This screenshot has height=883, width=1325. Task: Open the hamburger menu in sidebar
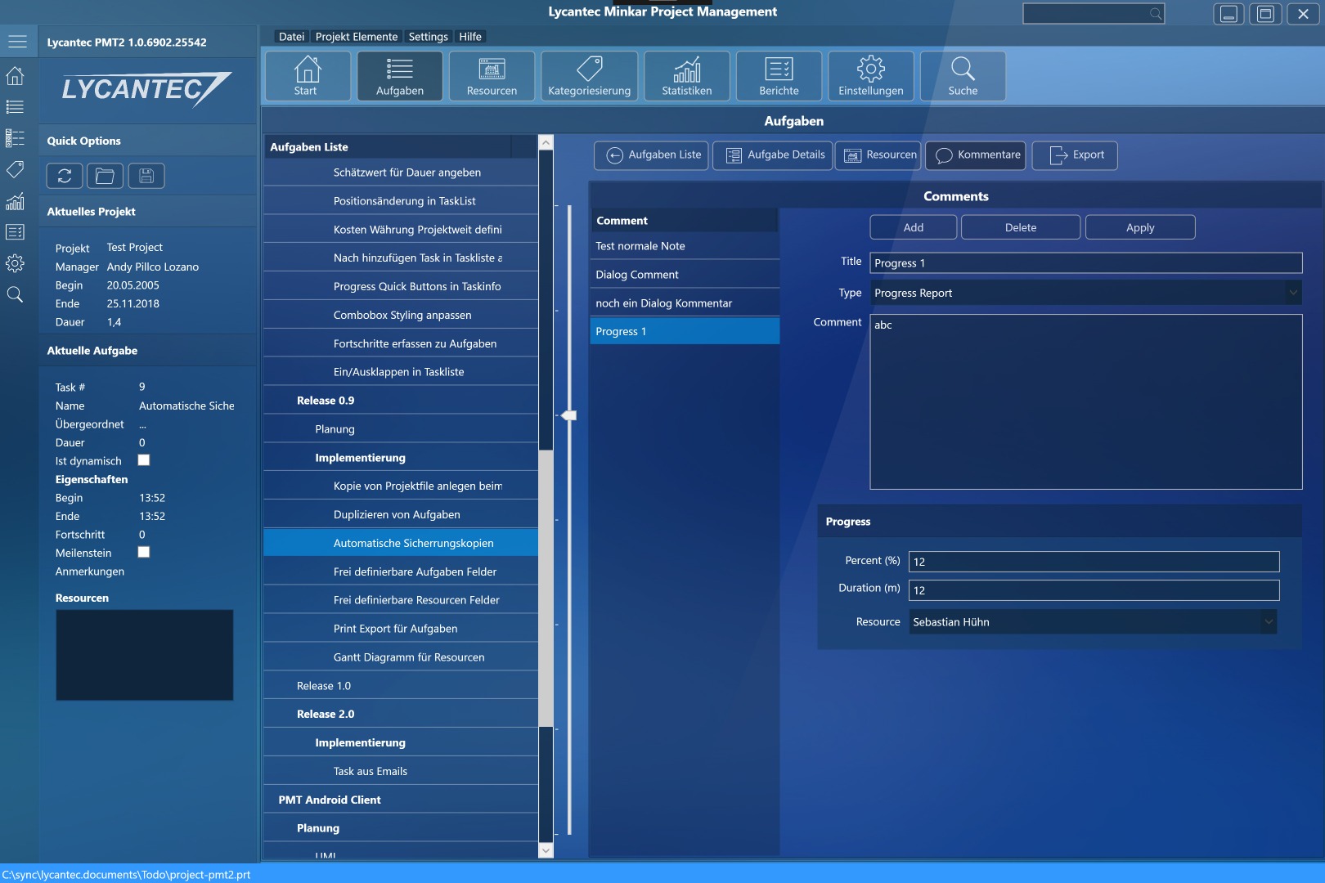pos(17,41)
